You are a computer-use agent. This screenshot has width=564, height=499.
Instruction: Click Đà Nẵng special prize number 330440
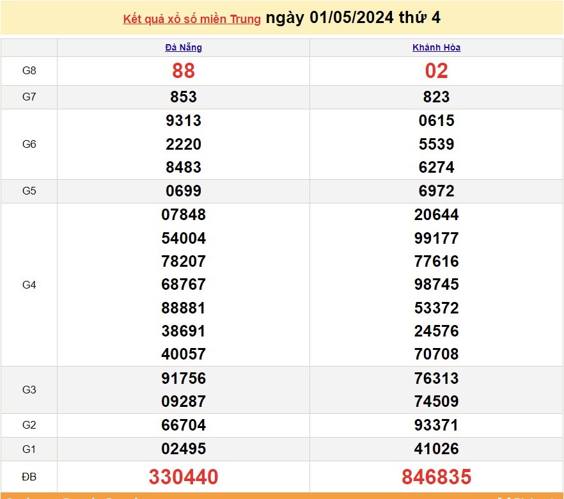(184, 477)
